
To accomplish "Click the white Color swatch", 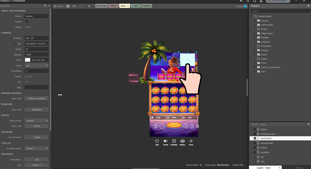I will point(28,60).
